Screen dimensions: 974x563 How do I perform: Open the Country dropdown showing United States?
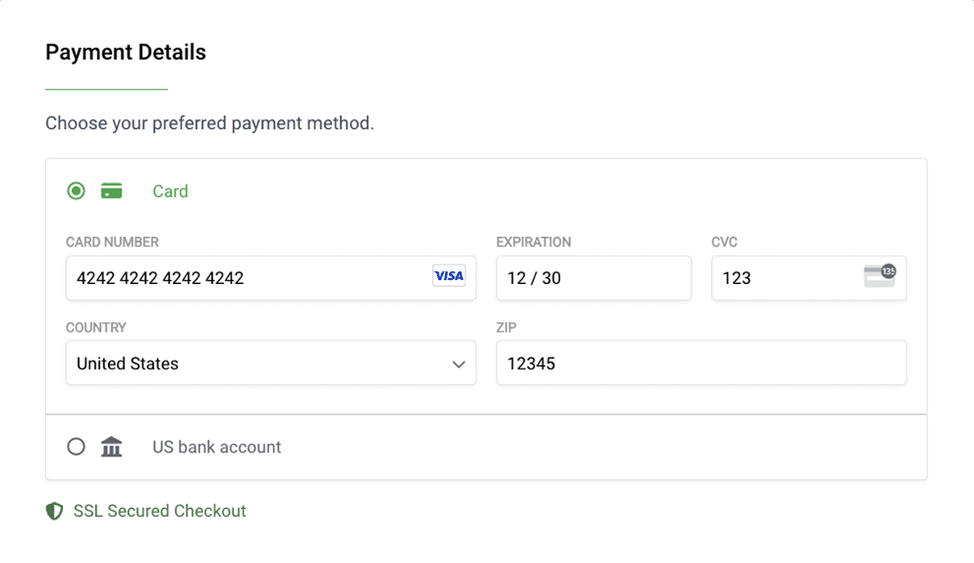pos(258,364)
